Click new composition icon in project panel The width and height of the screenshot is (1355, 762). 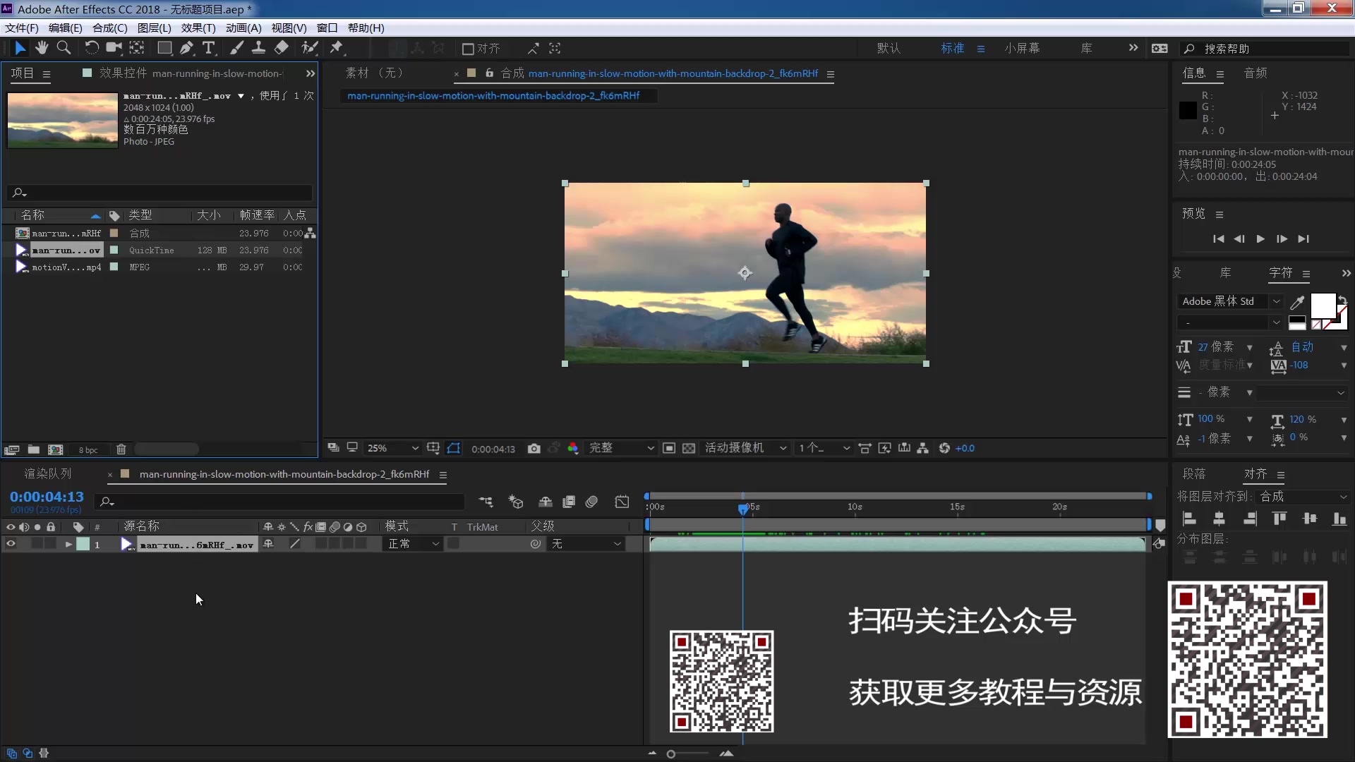(55, 449)
